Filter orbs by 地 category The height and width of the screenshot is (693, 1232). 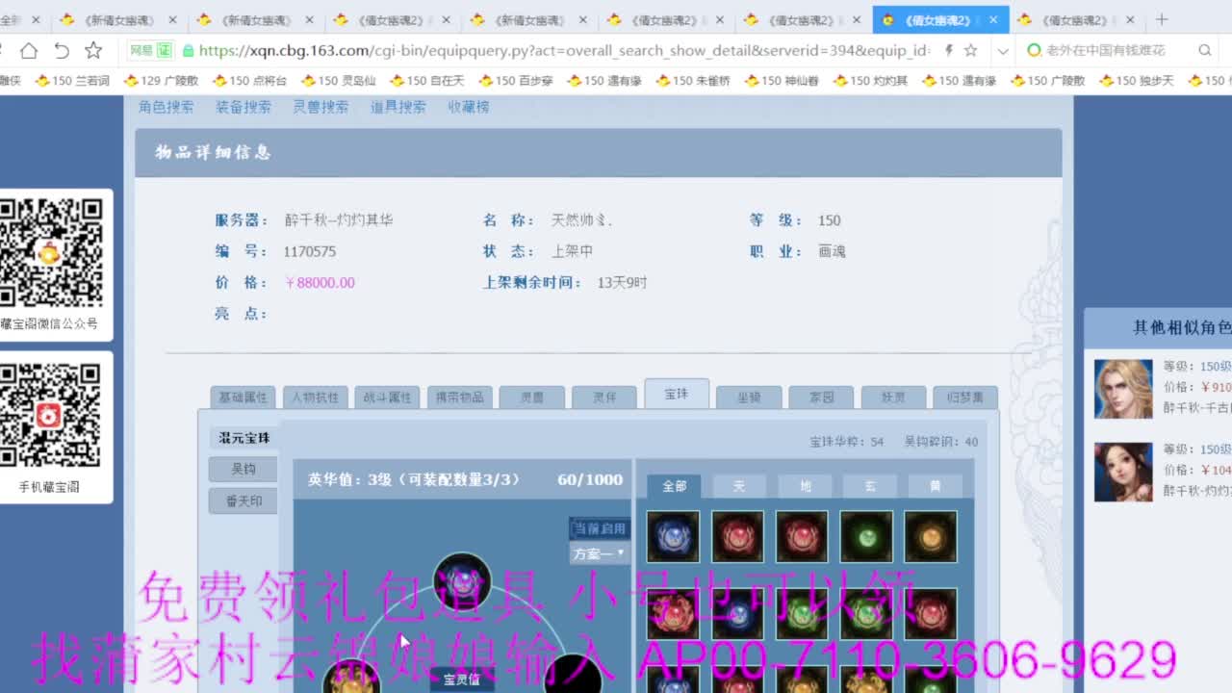(x=805, y=486)
